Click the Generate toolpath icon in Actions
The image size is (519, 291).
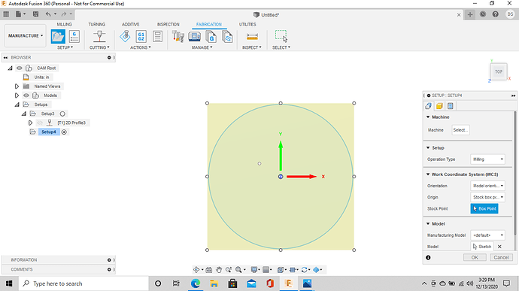click(x=125, y=36)
